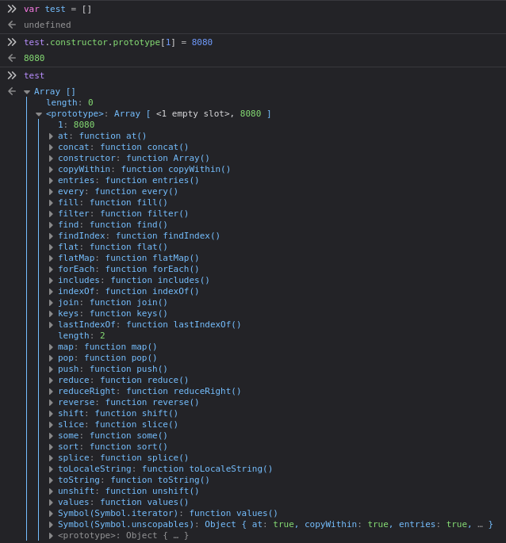
Task: Expand the toLocaleString function property
Action: pyautogui.click(x=51, y=469)
